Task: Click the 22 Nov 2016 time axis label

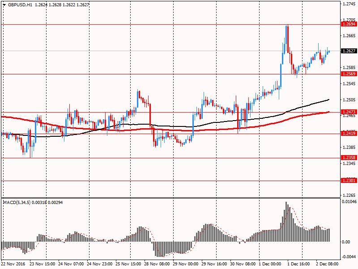Action: [13, 265]
